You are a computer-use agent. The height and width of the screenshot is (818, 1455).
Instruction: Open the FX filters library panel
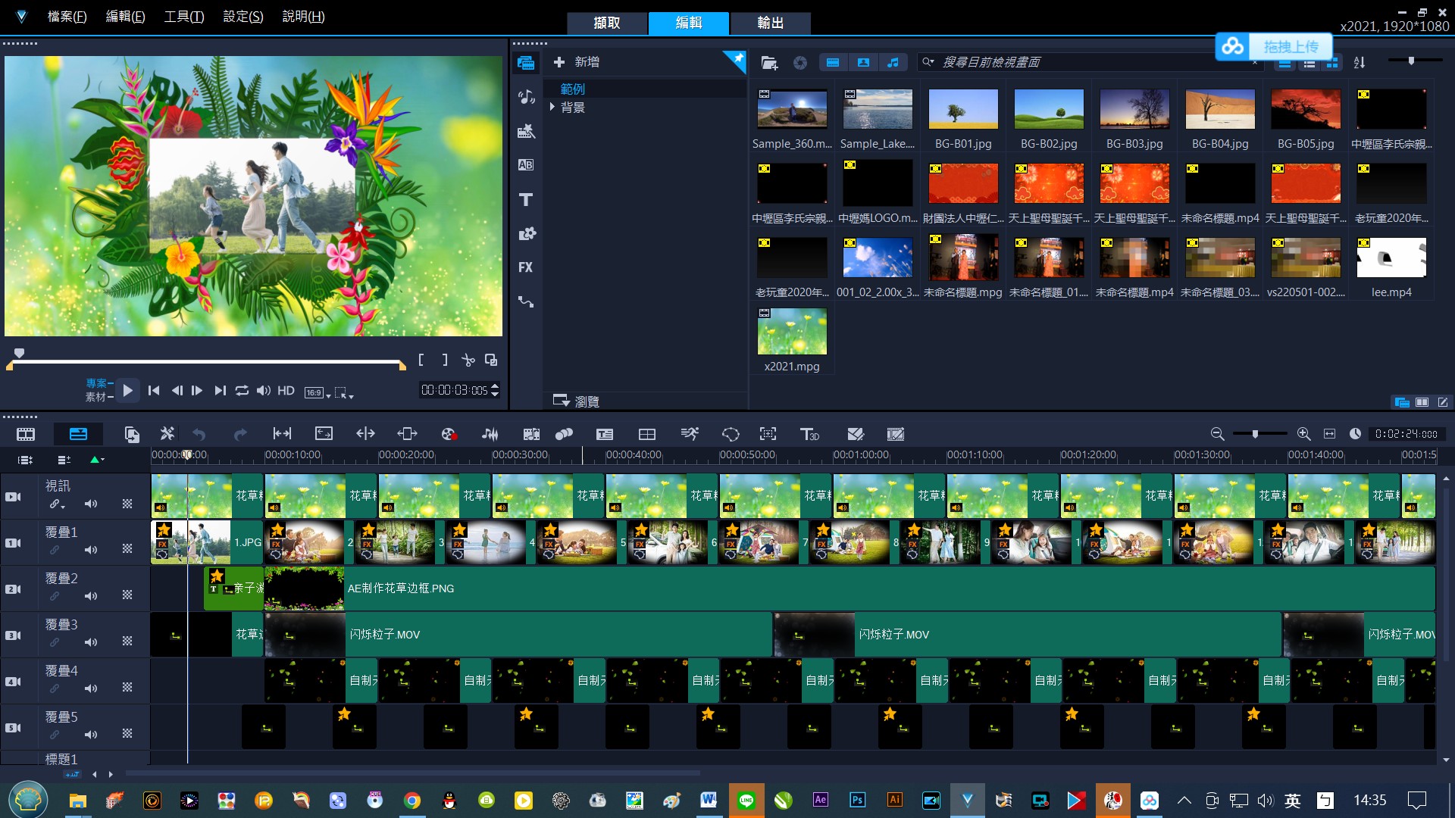click(526, 267)
